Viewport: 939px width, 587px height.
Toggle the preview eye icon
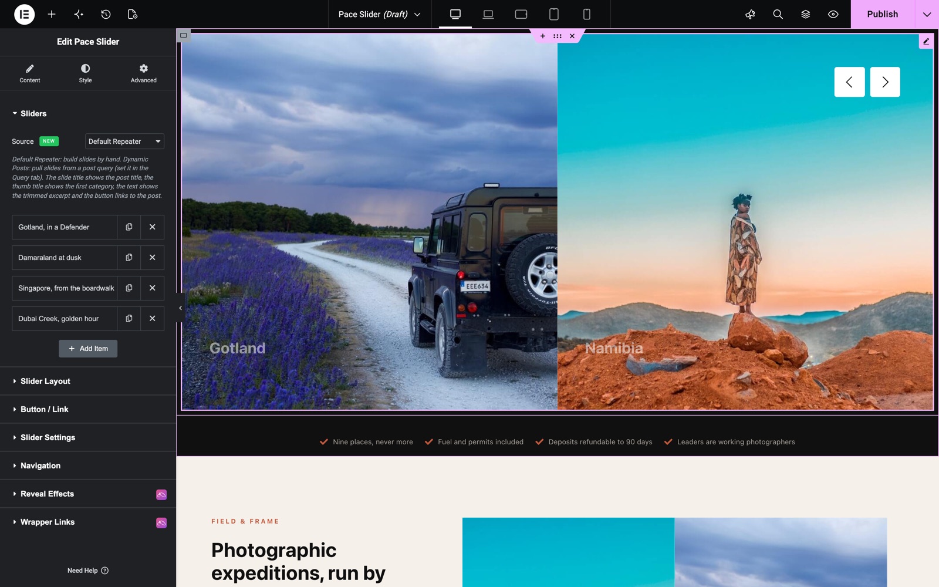tap(833, 14)
